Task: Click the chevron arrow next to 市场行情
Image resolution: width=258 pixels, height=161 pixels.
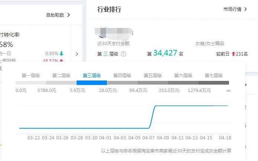Action: click(245, 9)
